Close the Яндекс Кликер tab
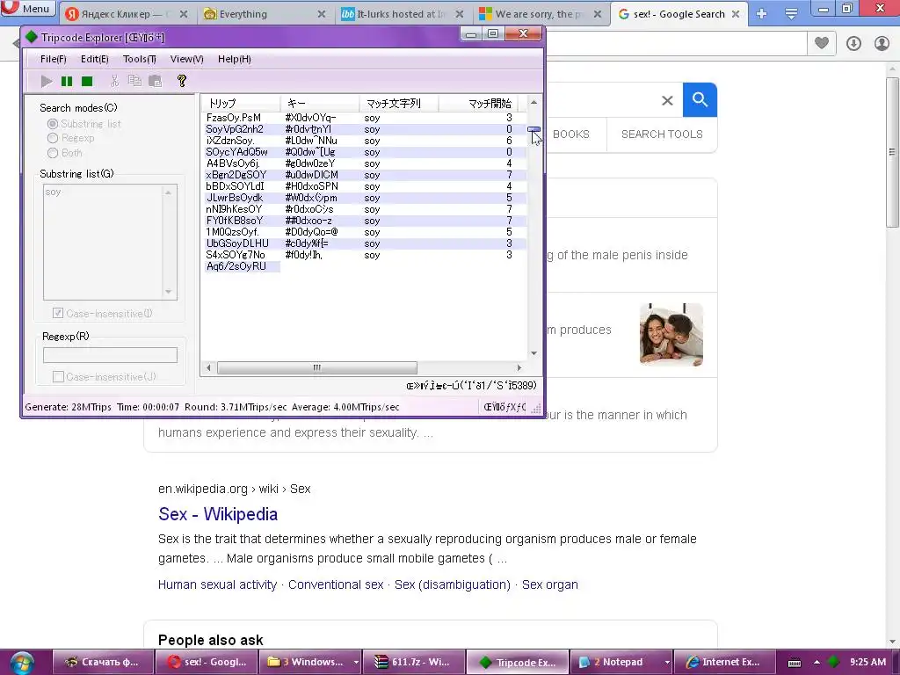The image size is (900, 675). (x=184, y=14)
